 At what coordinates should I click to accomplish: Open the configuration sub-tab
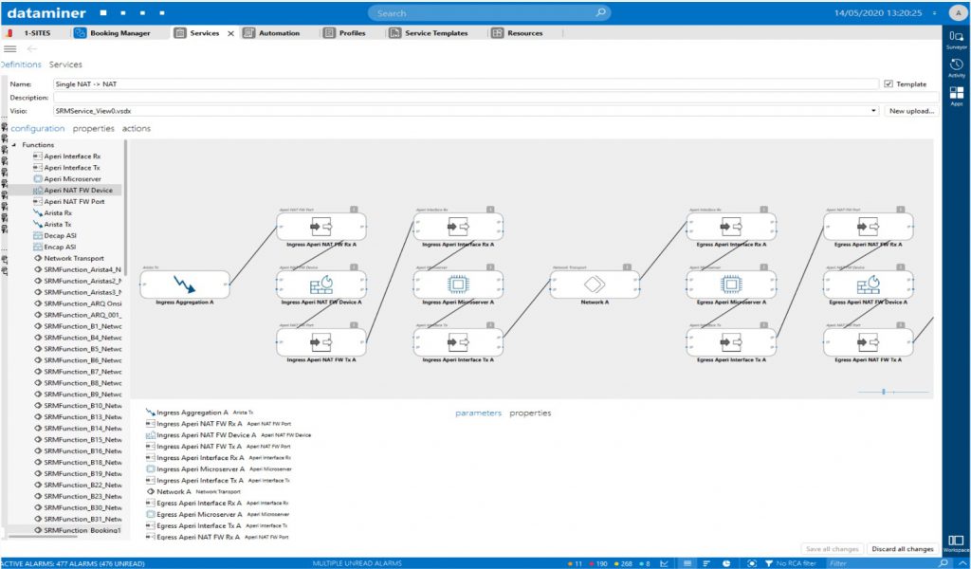click(38, 129)
